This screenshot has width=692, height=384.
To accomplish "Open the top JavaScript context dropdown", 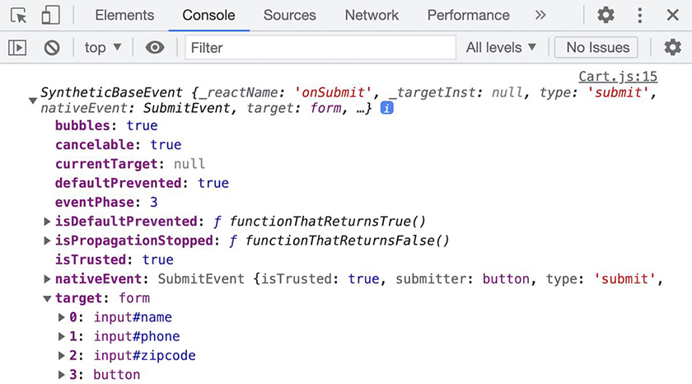I will click(x=103, y=48).
